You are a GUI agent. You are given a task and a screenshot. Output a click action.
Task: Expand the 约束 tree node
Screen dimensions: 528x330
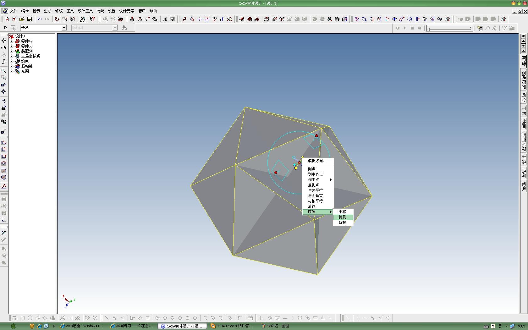tap(12, 61)
